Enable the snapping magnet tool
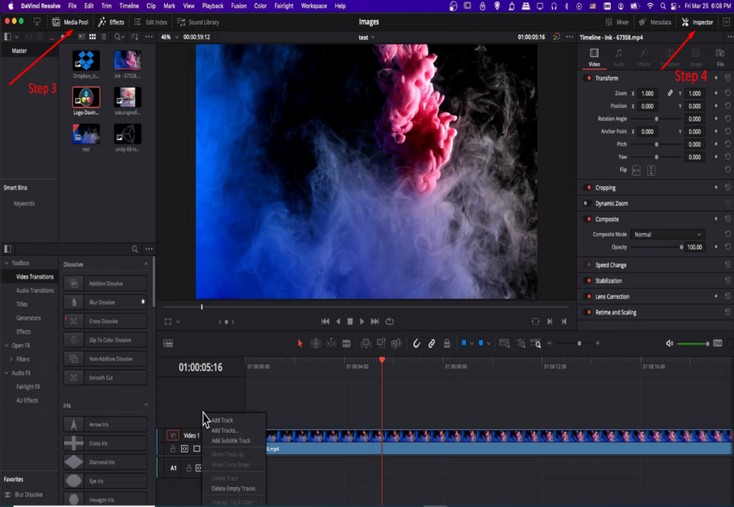The image size is (734, 507). pyautogui.click(x=416, y=343)
